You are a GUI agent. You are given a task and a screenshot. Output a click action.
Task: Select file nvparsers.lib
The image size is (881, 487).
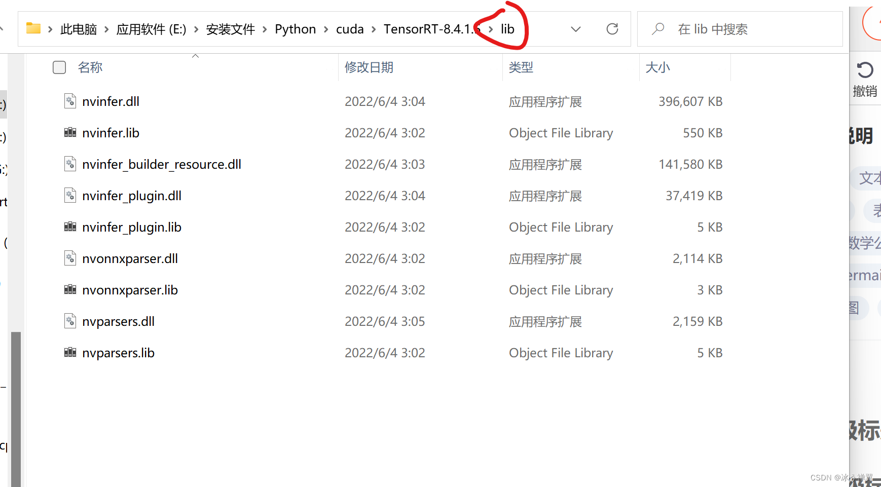pyautogui.click(x=118, y=353)
